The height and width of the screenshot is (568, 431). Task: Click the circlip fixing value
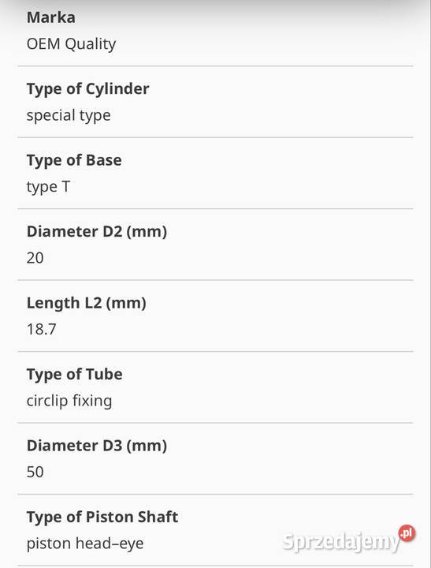[x=69, y=401]
